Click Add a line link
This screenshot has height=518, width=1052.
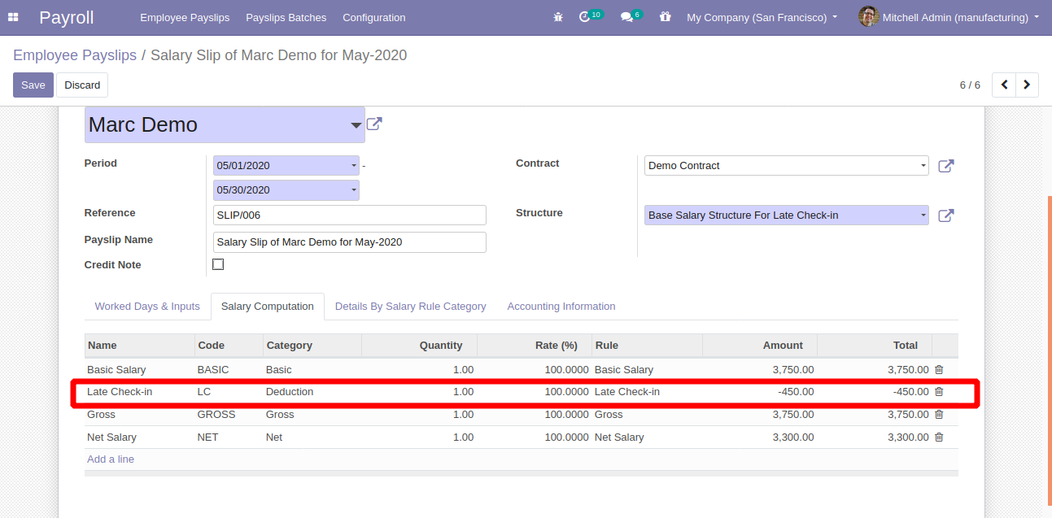tap(111, 459)
